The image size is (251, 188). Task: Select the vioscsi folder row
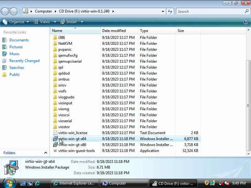(x=126, y=115)
